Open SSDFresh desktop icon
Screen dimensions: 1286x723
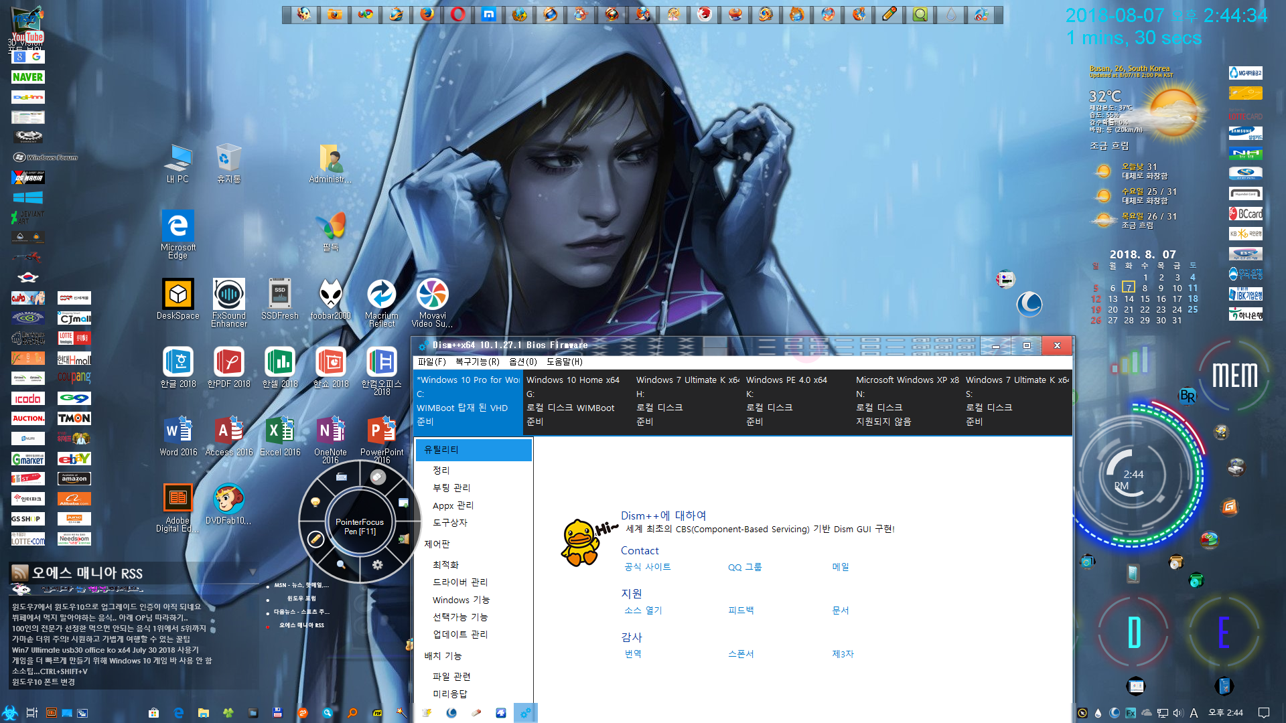click(x=280, y=300)
